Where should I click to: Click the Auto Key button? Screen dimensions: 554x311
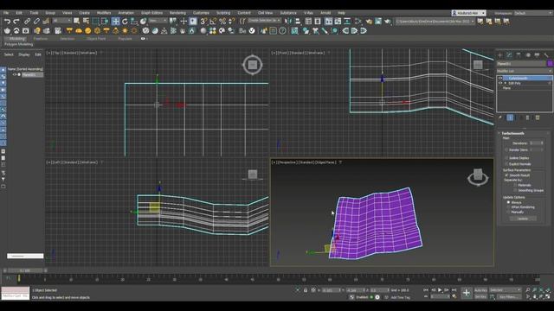coord(480,290)
